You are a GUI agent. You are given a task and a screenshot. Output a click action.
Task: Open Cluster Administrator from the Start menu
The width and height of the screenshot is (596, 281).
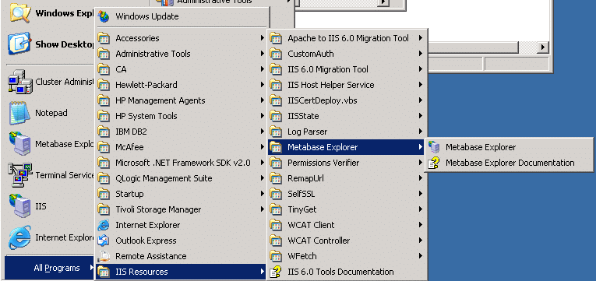point(51,82)
